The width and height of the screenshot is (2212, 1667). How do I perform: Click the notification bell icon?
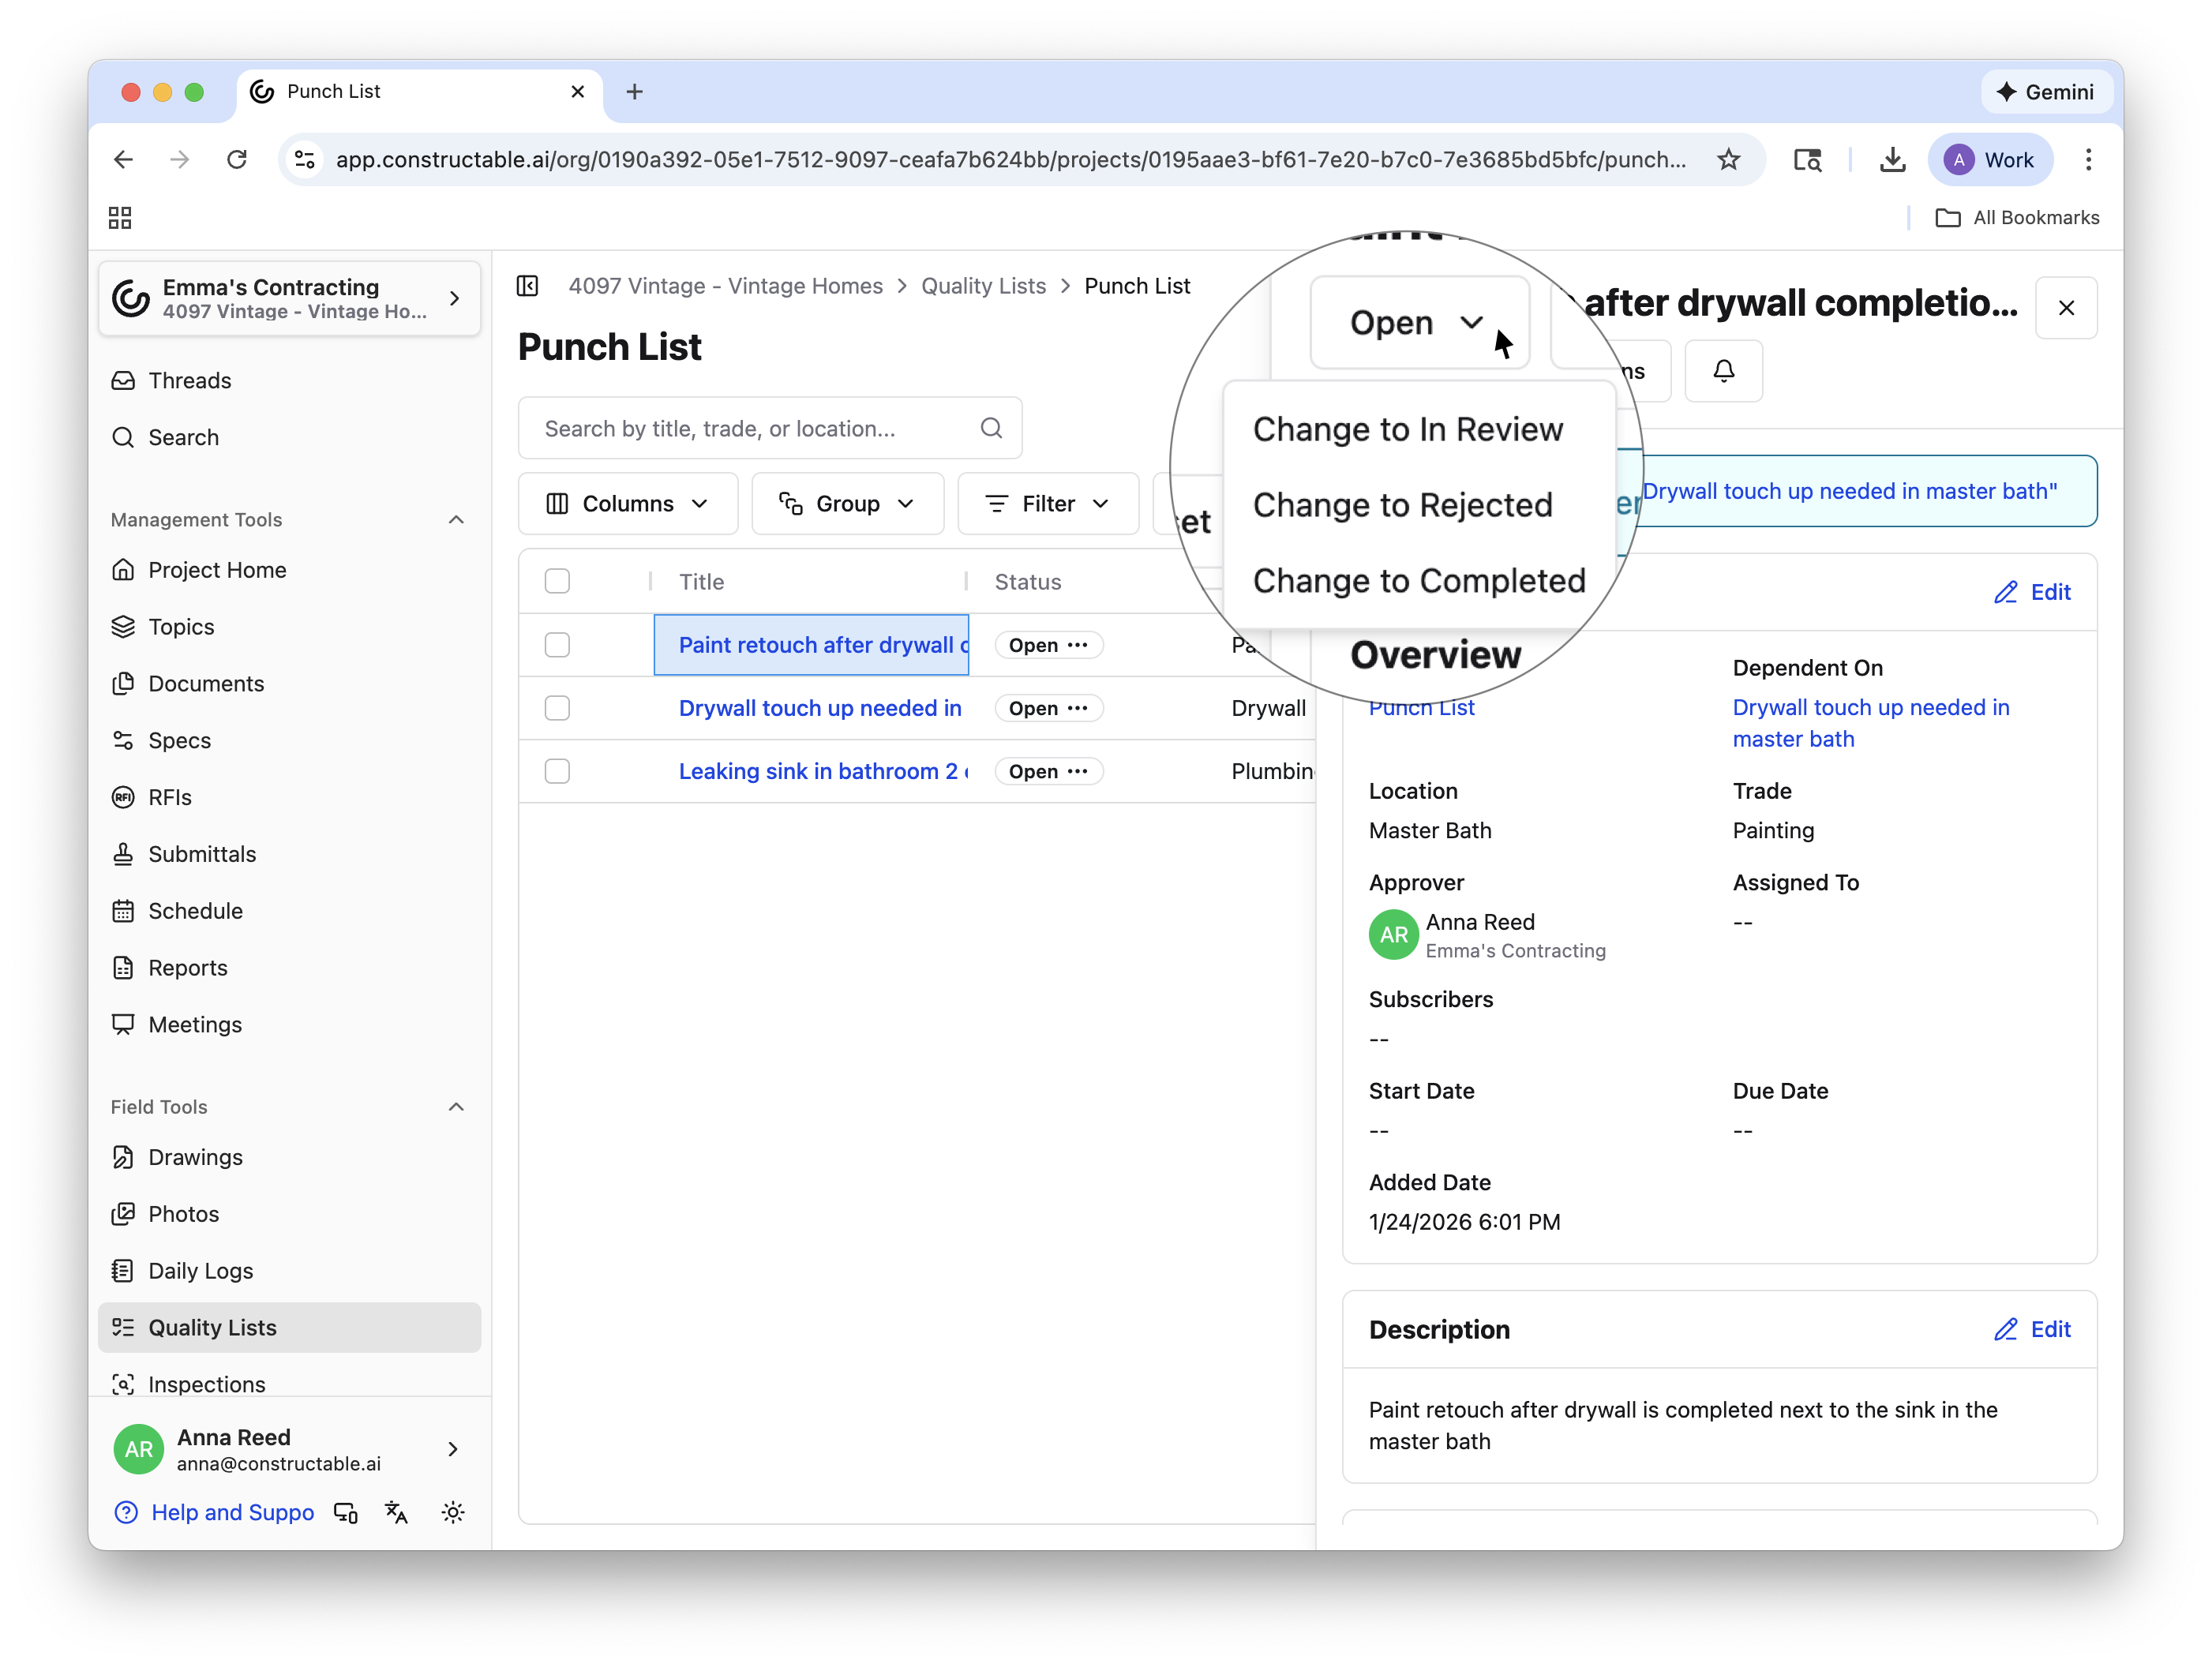[1723, 371]
